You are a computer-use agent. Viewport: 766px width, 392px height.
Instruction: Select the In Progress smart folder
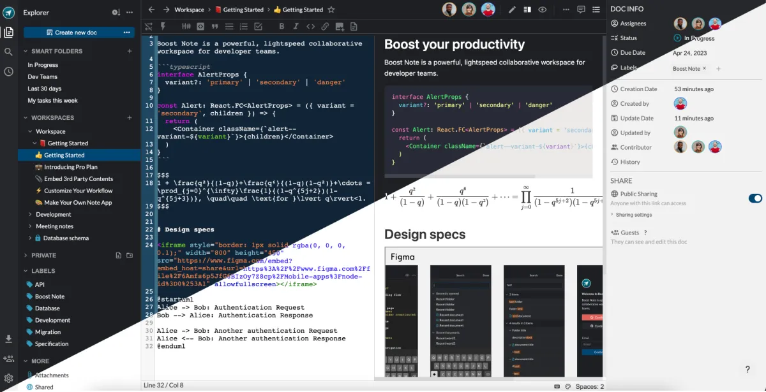point(43,65)
